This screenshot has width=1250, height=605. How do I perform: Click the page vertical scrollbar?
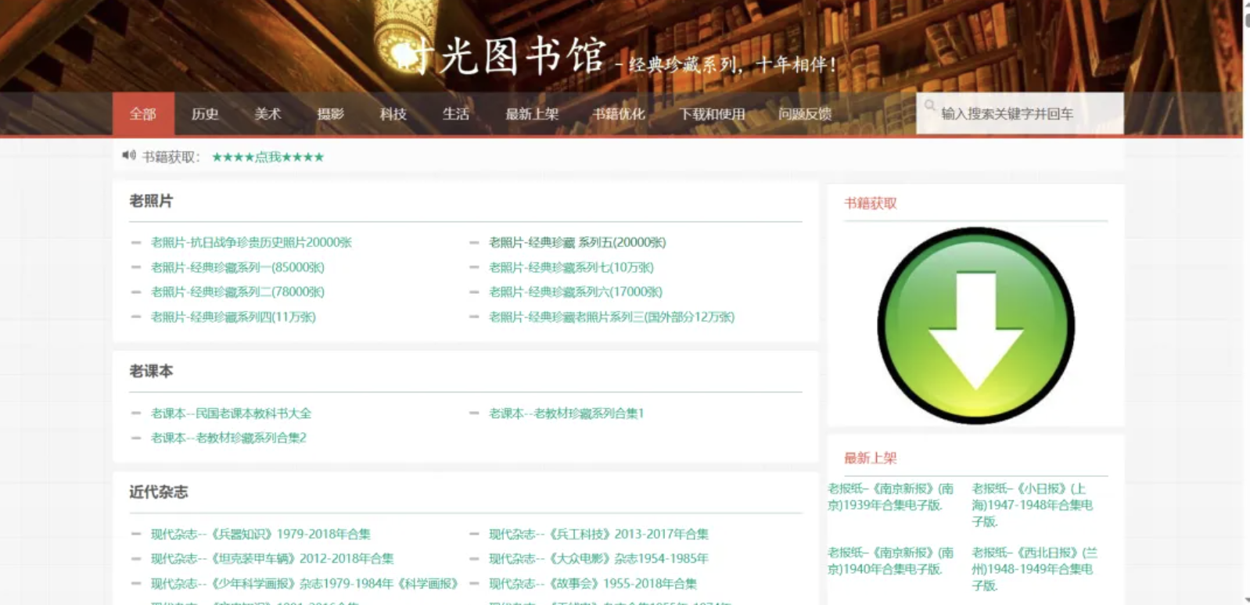1245,313
